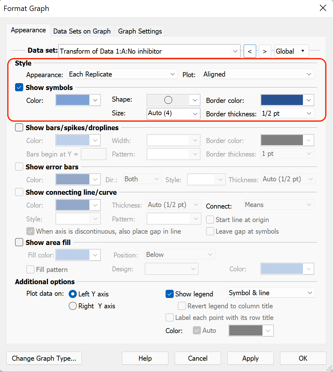Switch to the Data Sets on Graph tab
The height and width of the screenshot is (372, 333).
[x=82, y=31]
